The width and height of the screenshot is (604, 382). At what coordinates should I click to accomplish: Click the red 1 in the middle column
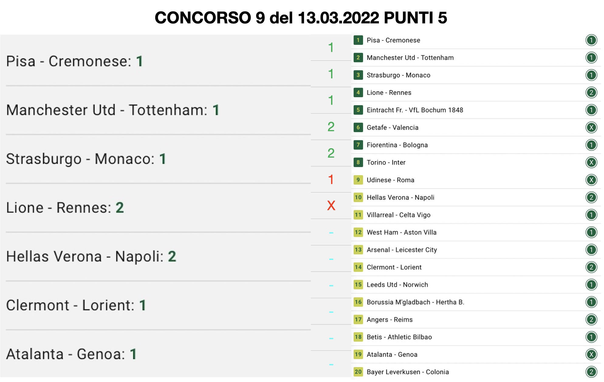(331, 179)
